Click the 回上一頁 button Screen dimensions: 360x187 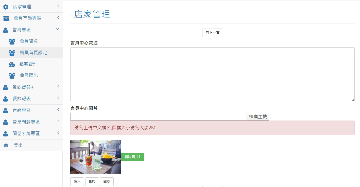213,33
